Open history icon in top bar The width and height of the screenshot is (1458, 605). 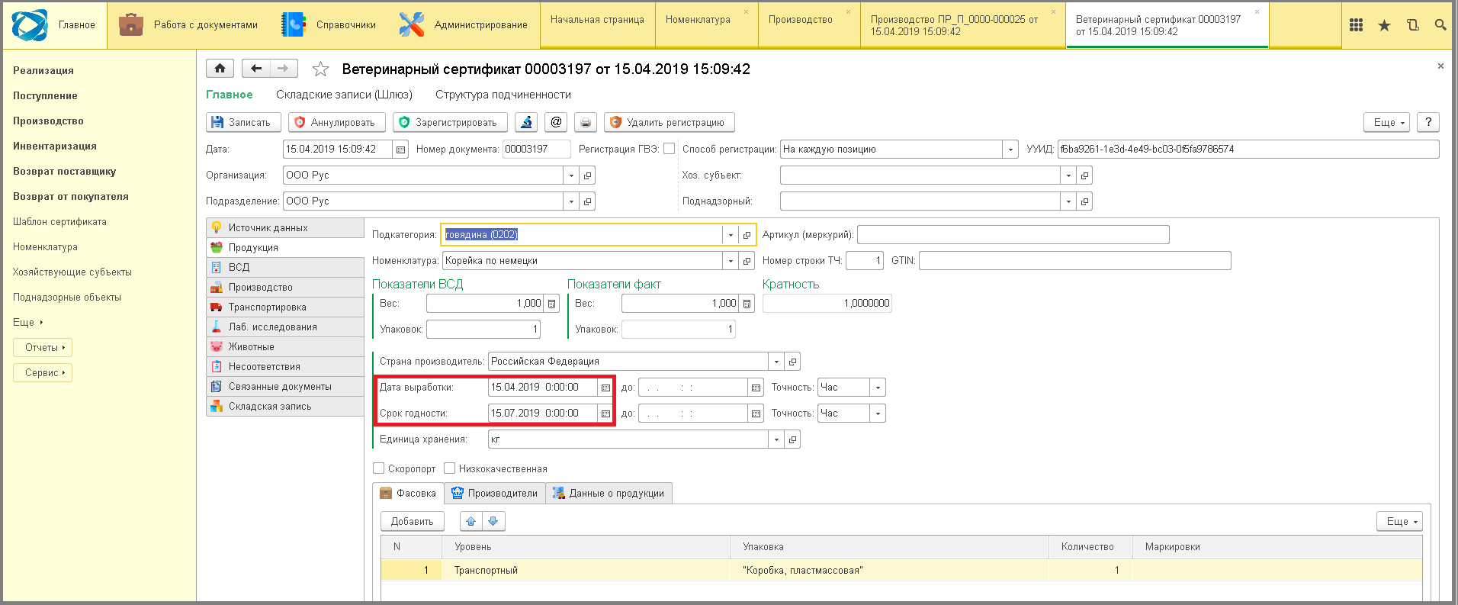[1412, 25]
